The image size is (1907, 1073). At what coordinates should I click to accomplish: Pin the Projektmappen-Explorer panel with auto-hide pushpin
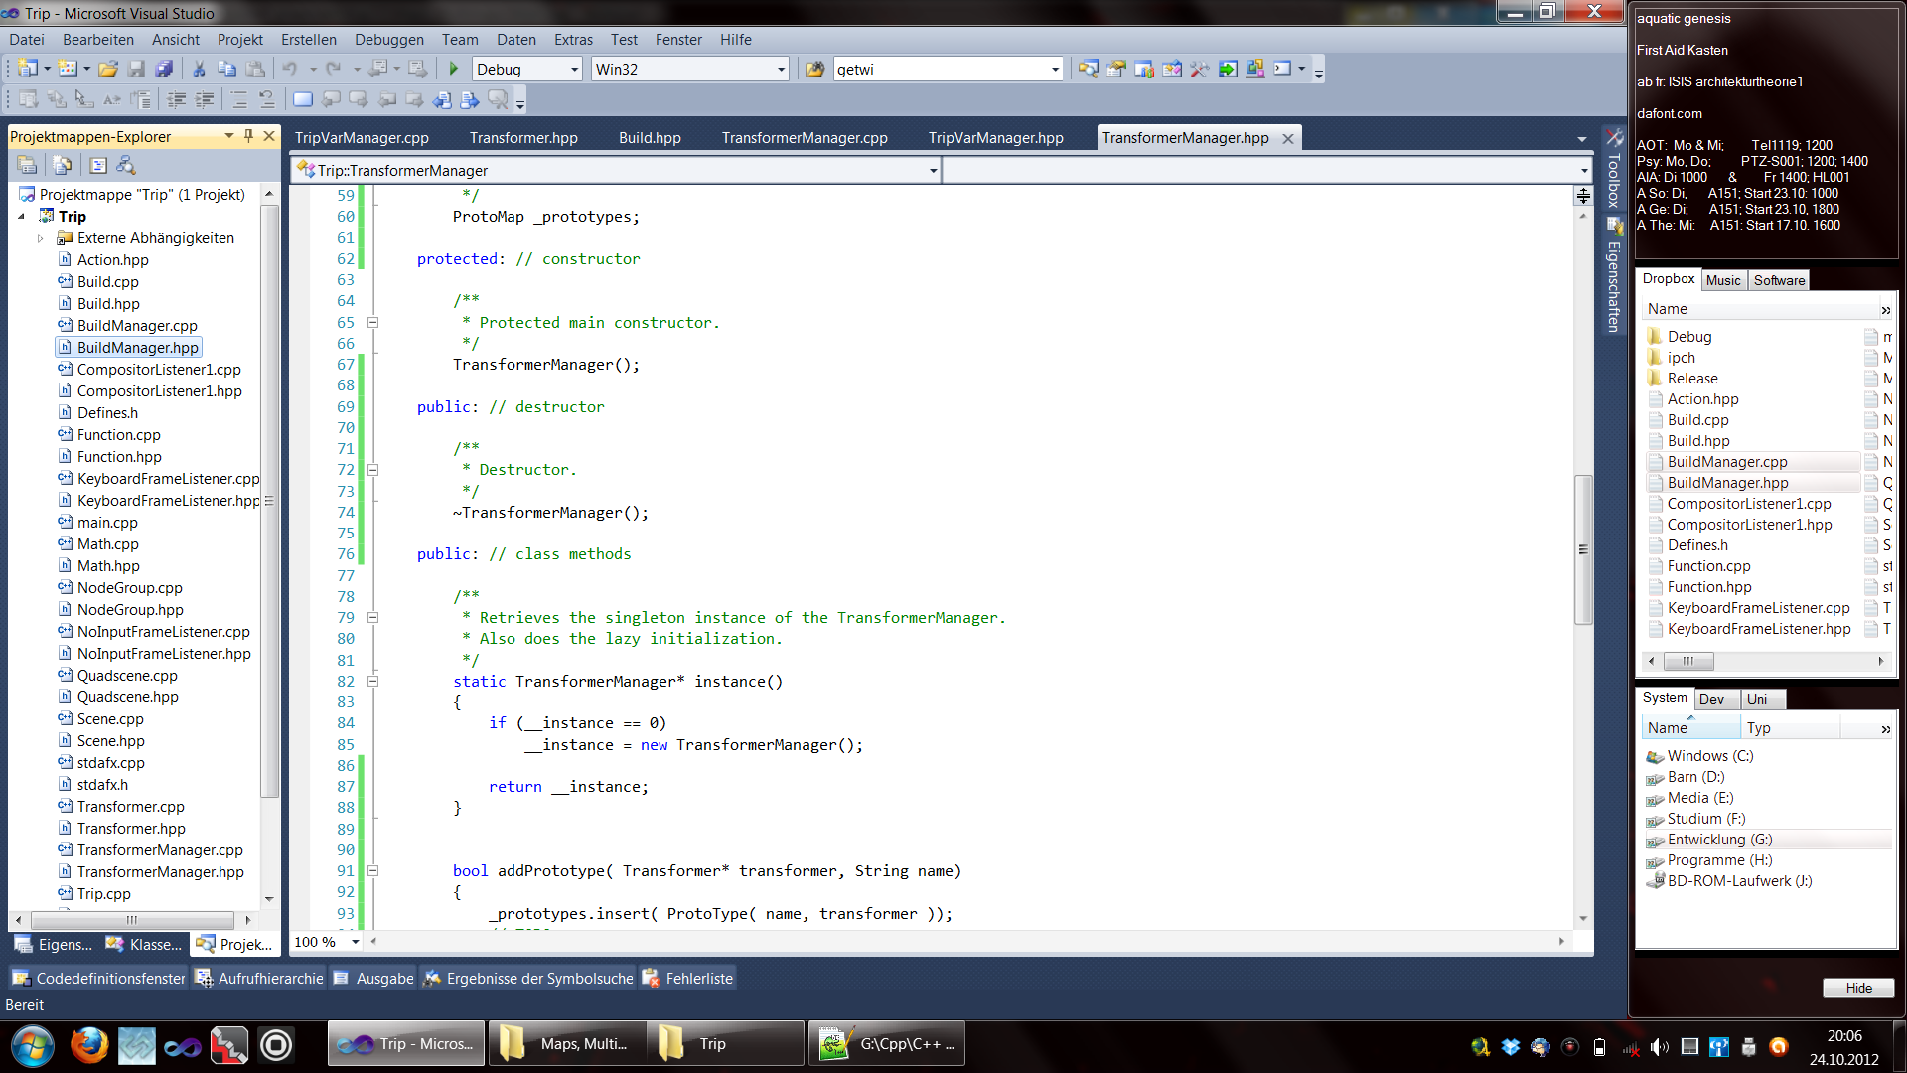pyautogui.click(x=248, y=136)
